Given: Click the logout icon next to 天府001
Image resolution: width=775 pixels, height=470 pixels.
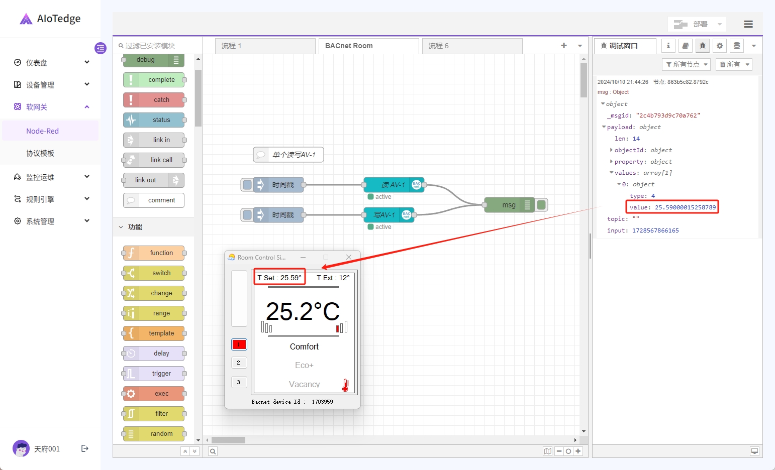Looking at the screenshot, I should coord(85,448).
